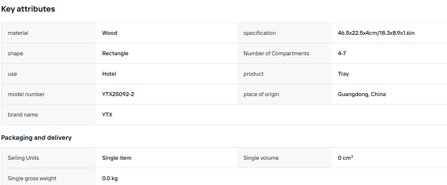The image size is (447, 185).
Task: Click the Hotel use value
Action: (109, 74)
